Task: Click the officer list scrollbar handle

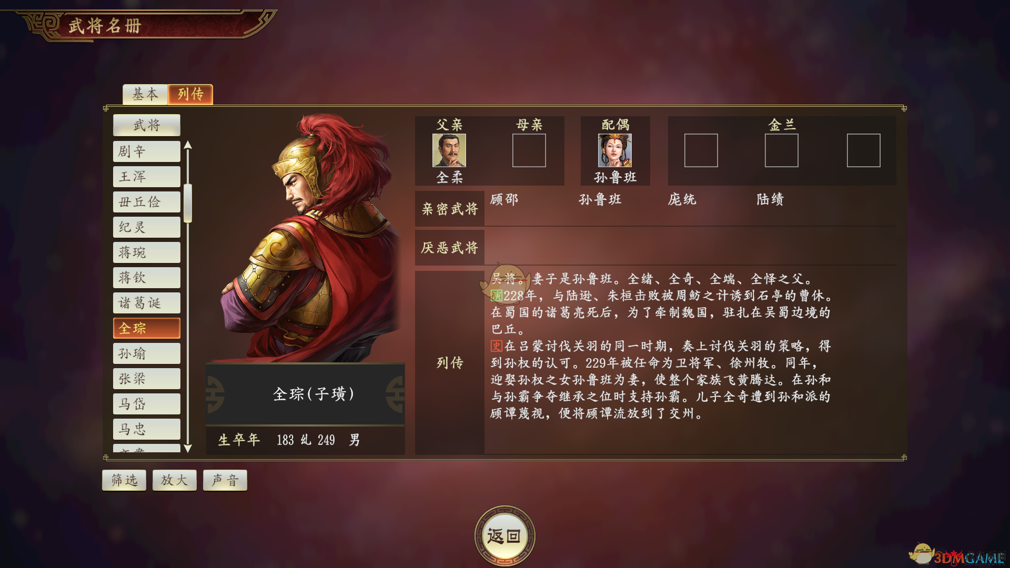Action: pos(188,203)
